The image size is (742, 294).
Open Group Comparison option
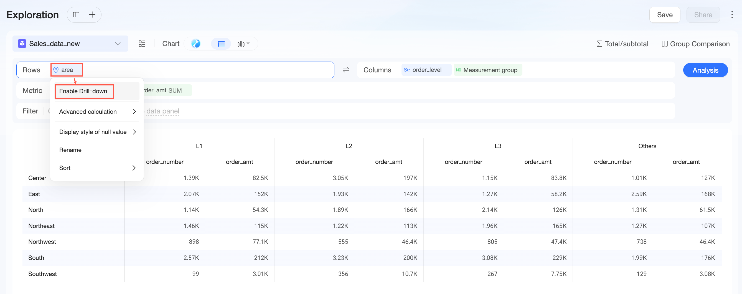coord(695,44)
